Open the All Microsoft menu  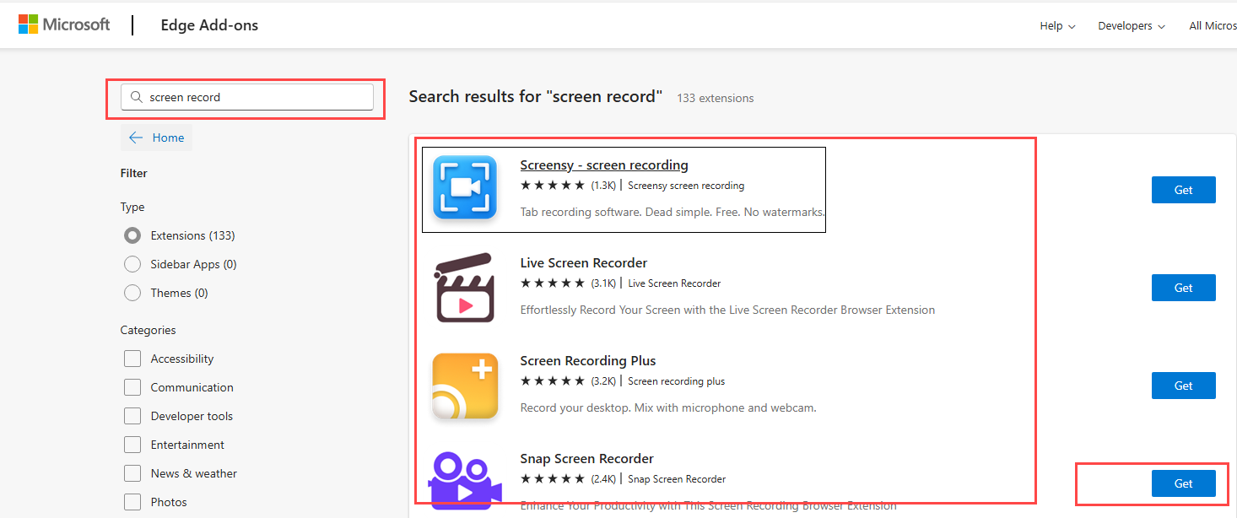coord(1213,26)
